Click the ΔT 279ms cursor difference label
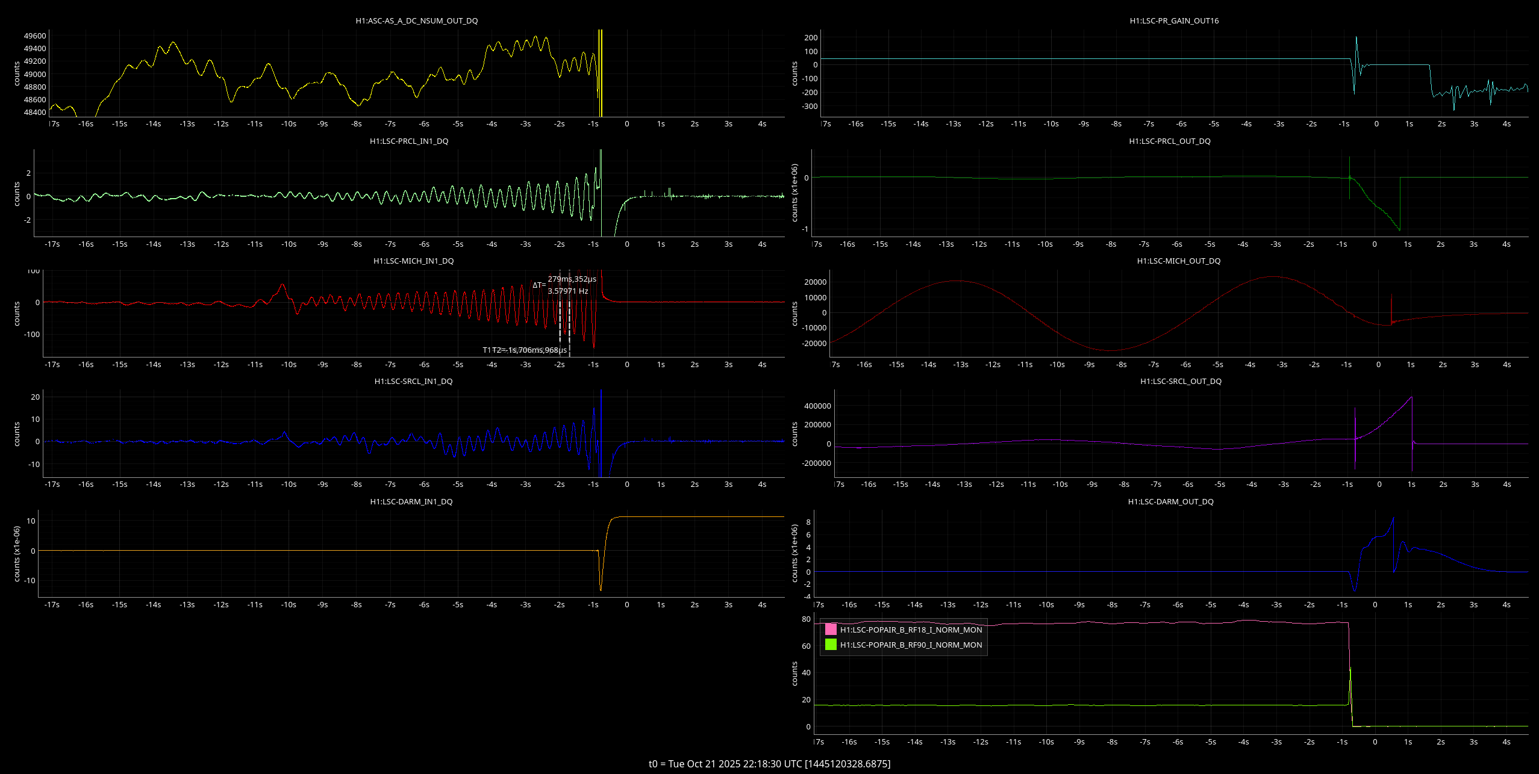This screenshot has width=1539, height=774. pyautogui.click(x=564, y=280)
